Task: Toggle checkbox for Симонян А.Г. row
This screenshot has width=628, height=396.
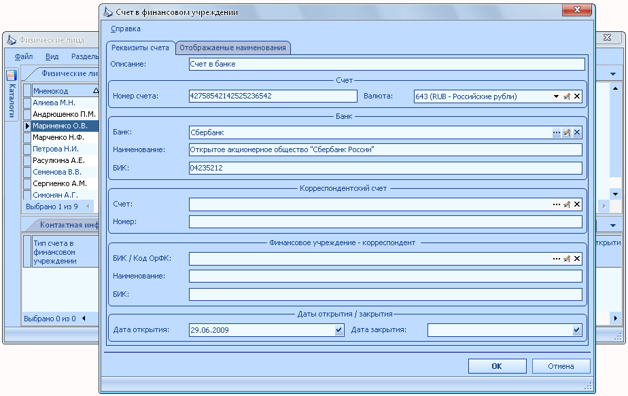Action: coord(27,195)
